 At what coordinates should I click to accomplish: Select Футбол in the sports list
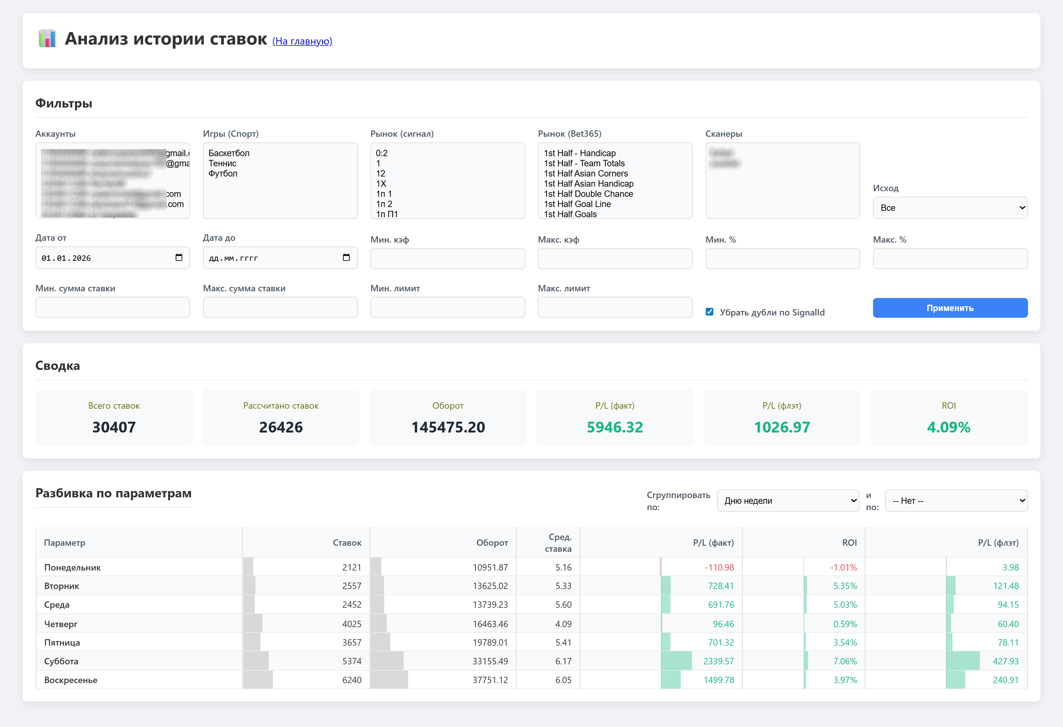pyautogui.click(x=223, y=173)
